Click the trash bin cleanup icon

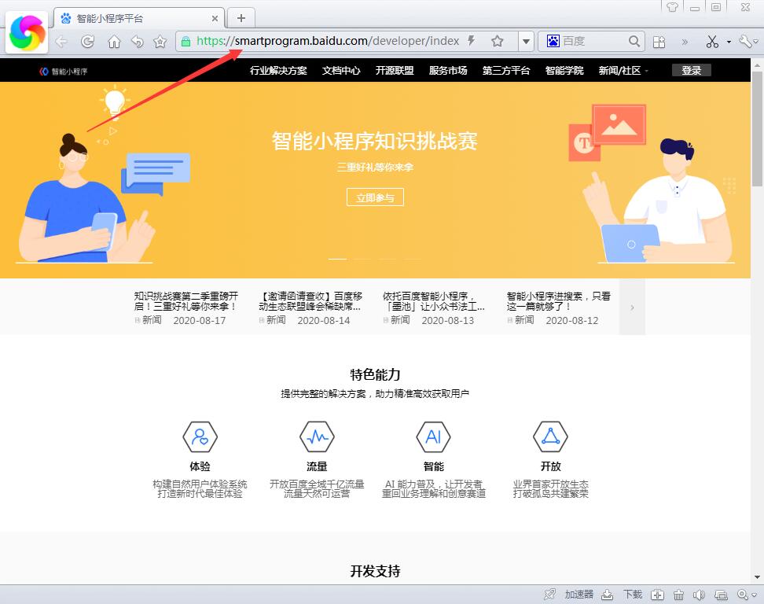pos(678,595)
